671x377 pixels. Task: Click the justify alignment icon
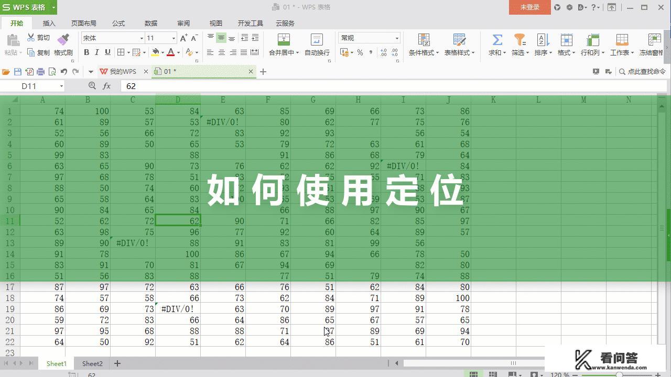243,52
